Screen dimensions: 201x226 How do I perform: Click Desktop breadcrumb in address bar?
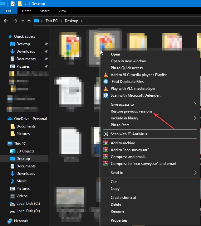pos(71,21)
